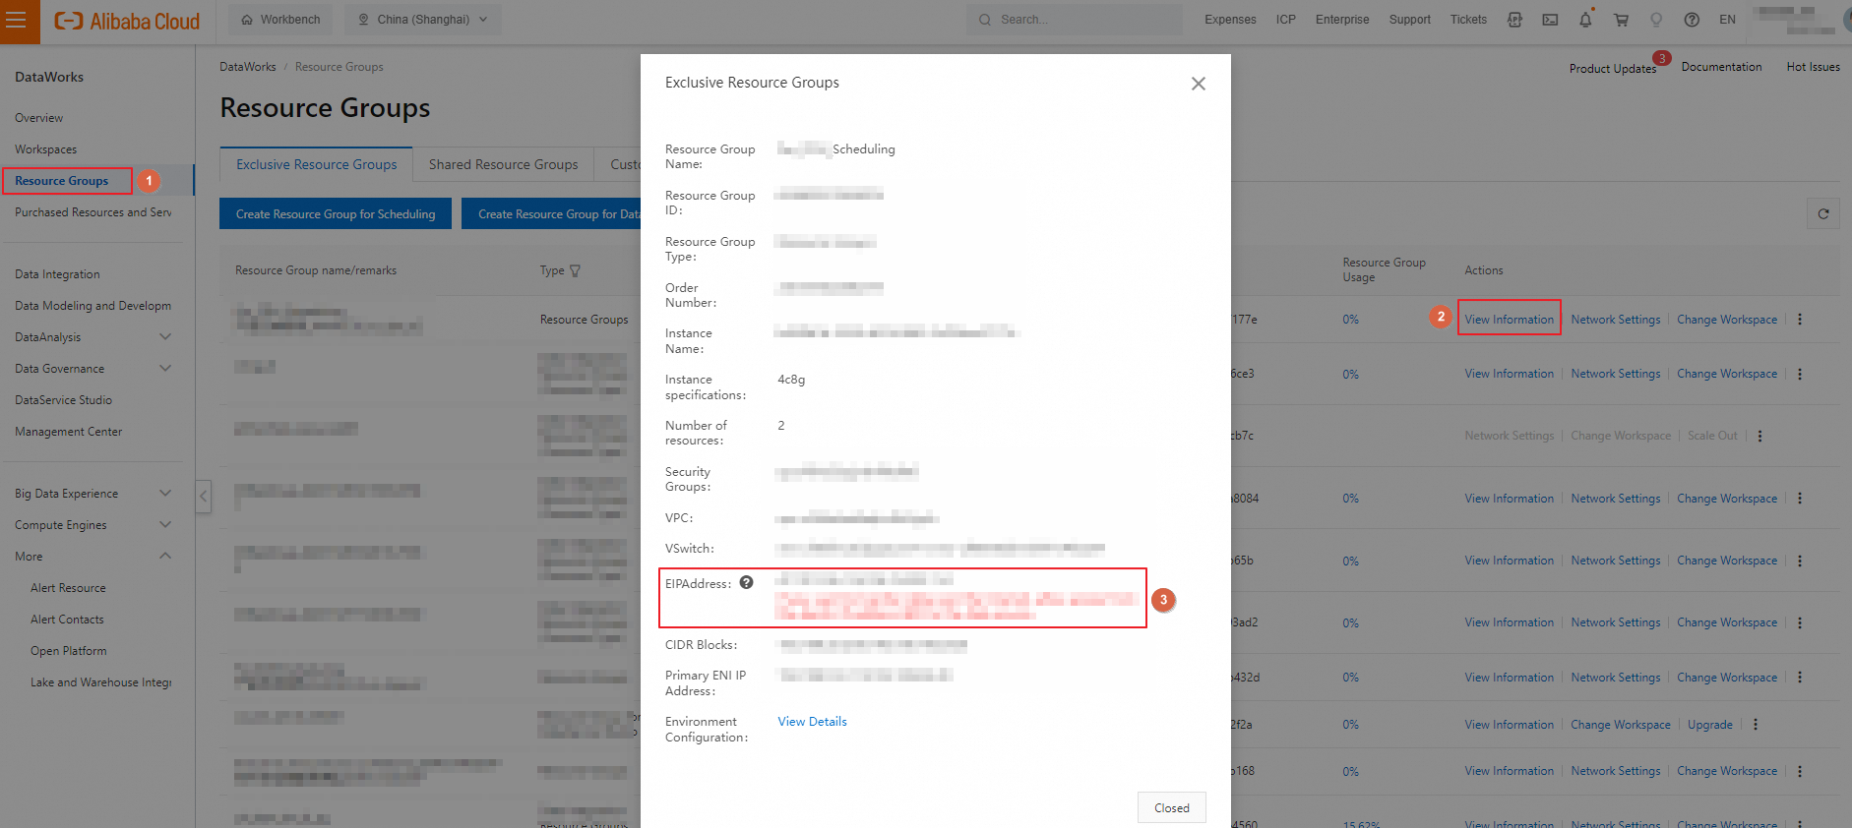
Task: Open more actions menu in the 3ad2 row
Action: (x=1800, y=622)
